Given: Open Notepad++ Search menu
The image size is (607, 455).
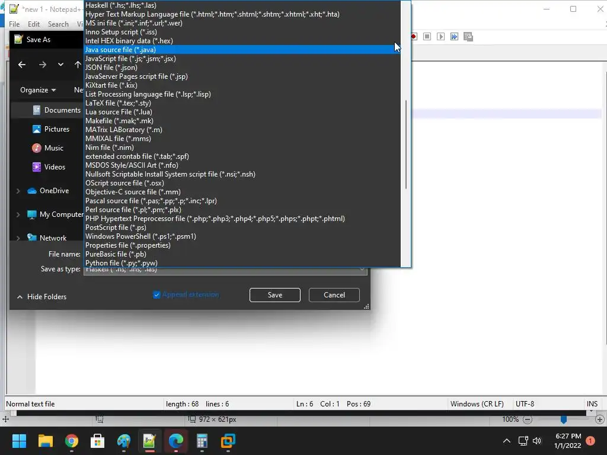Looking at the screenshot, I should tap(58, 24).
